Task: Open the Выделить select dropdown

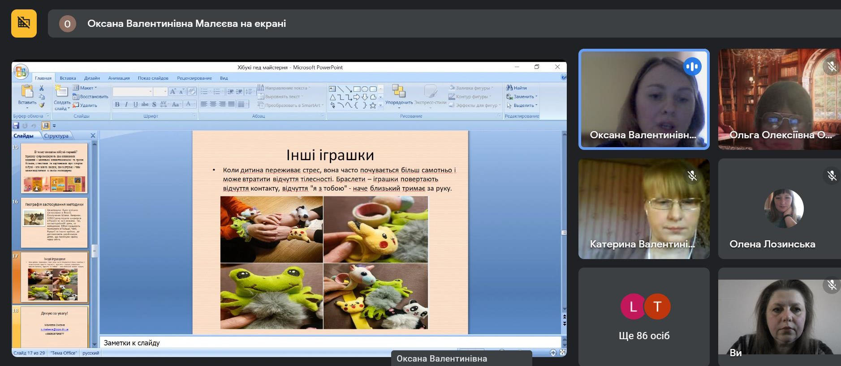Action: point(522,105)
